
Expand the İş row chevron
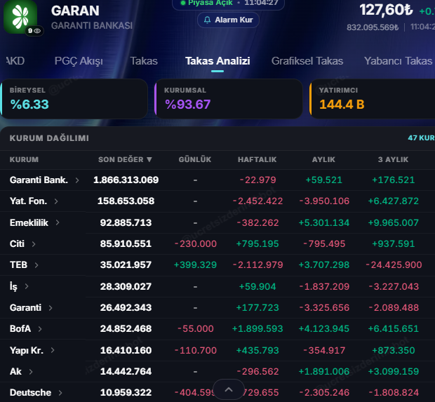click(27, 286)
